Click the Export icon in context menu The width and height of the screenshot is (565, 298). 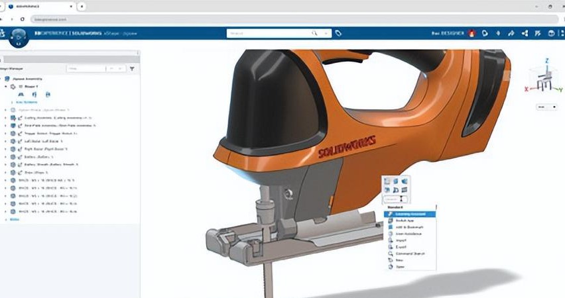[390, 247]
